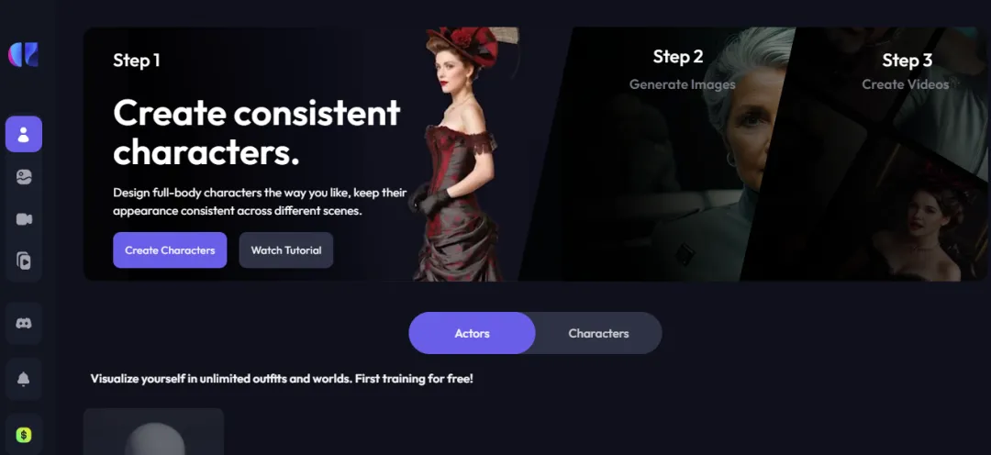Screen dimensions: 991x455
Task: Click the Generate Images subtitle text
Action: tap(683, 84)
